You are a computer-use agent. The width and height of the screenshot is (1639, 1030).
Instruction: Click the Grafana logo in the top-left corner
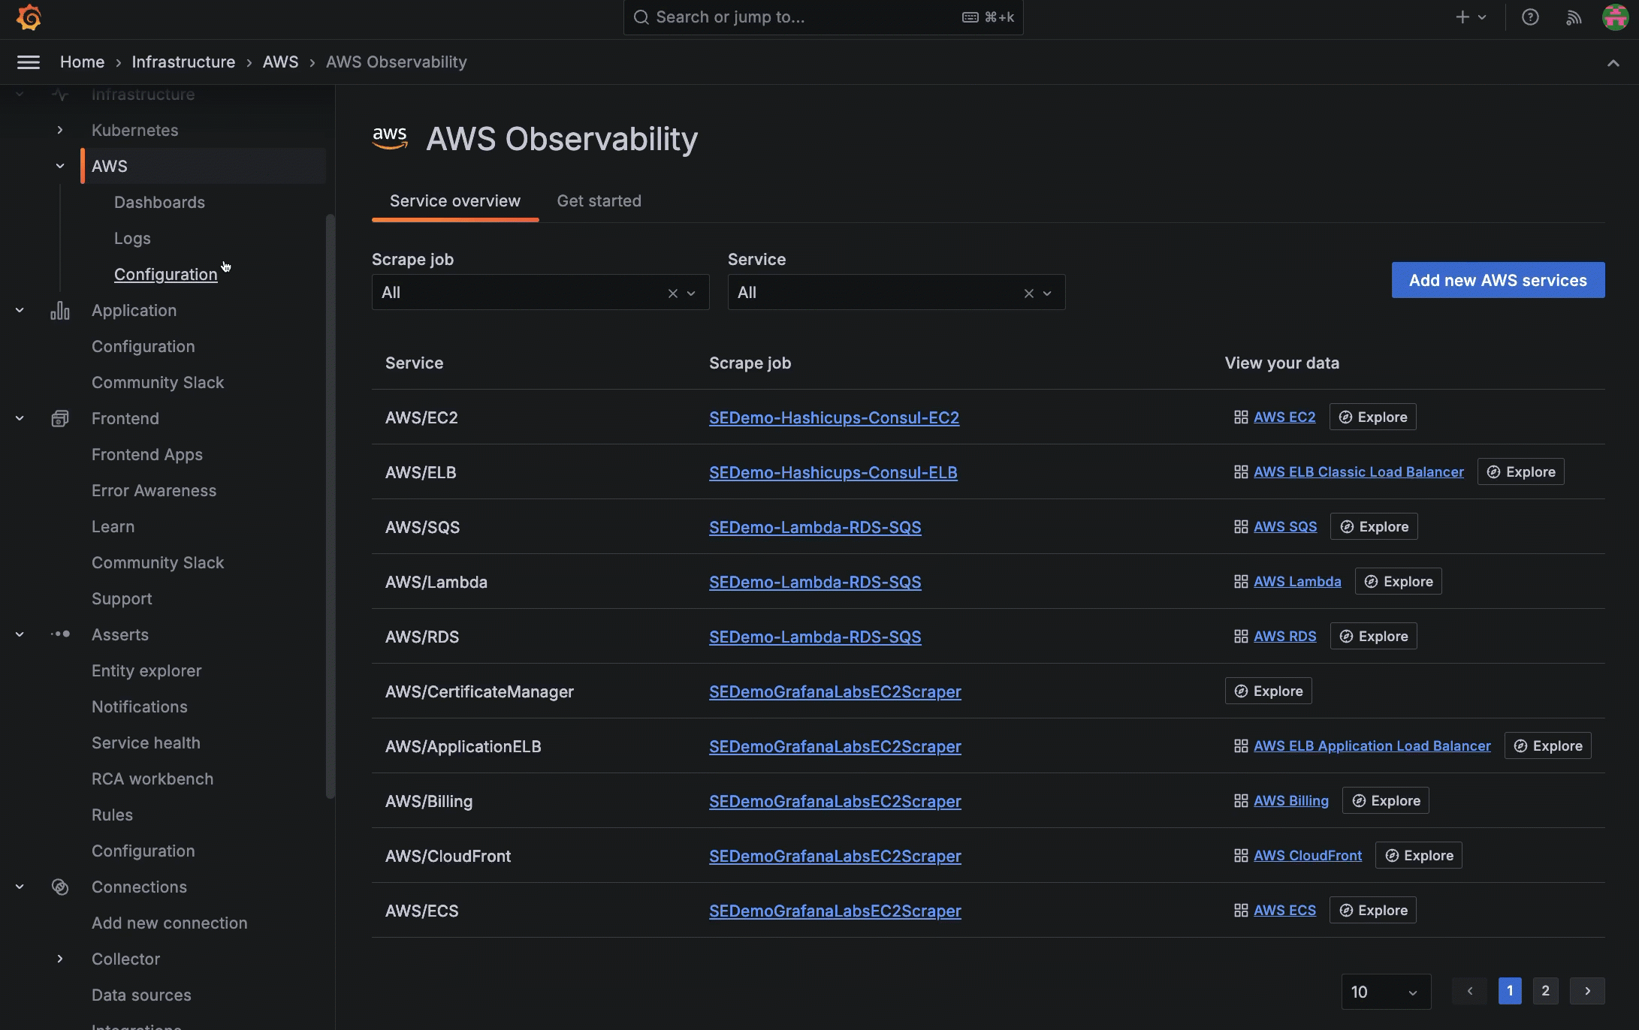pos(29,17)
